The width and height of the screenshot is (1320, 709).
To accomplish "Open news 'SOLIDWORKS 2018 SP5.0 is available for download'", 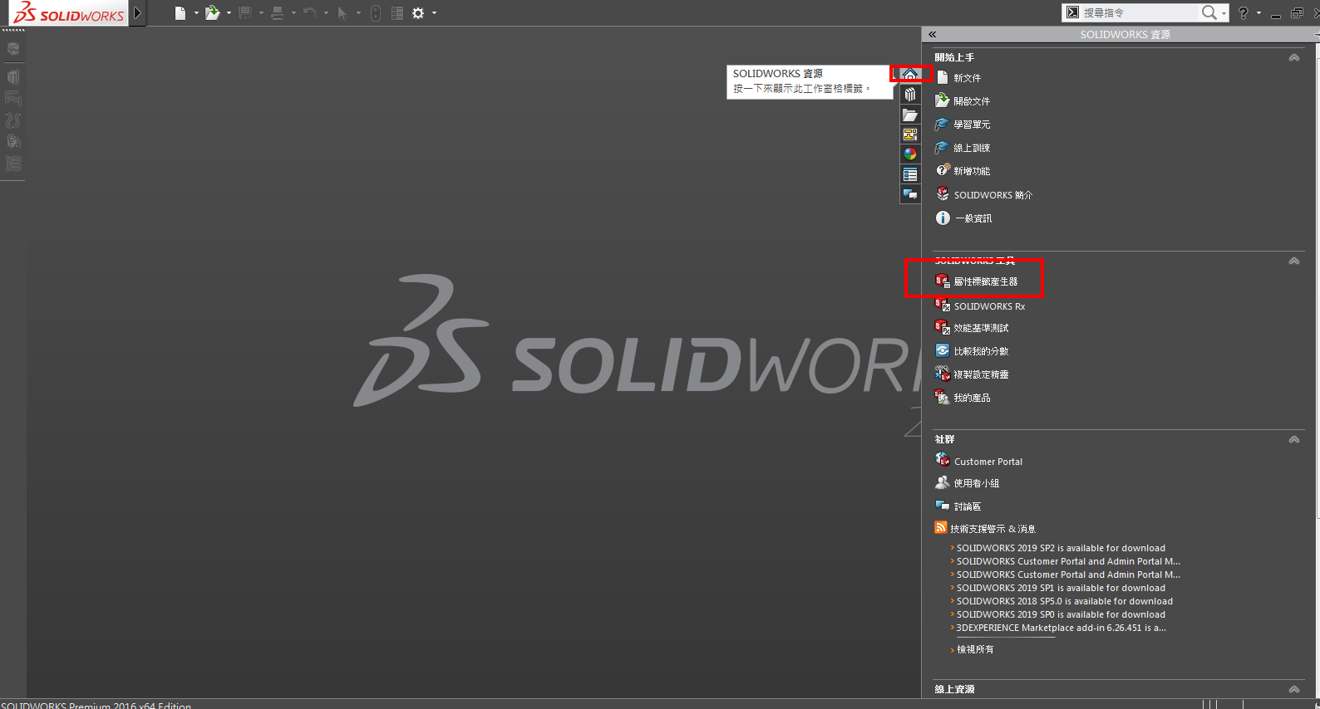I will (x=1065, y=601).
